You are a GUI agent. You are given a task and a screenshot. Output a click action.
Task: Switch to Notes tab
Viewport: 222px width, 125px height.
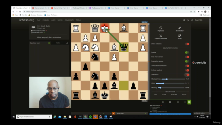pos(58,43)
